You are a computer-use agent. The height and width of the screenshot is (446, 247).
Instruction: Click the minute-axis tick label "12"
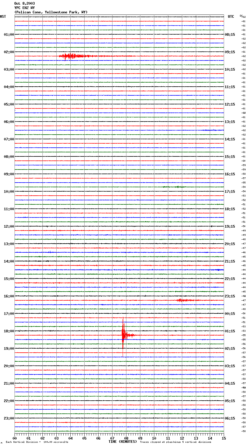point(182,438)
